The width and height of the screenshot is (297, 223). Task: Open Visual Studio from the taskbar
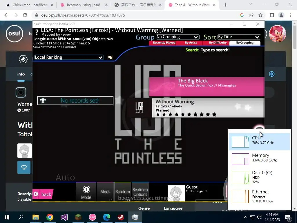[64, 217]
